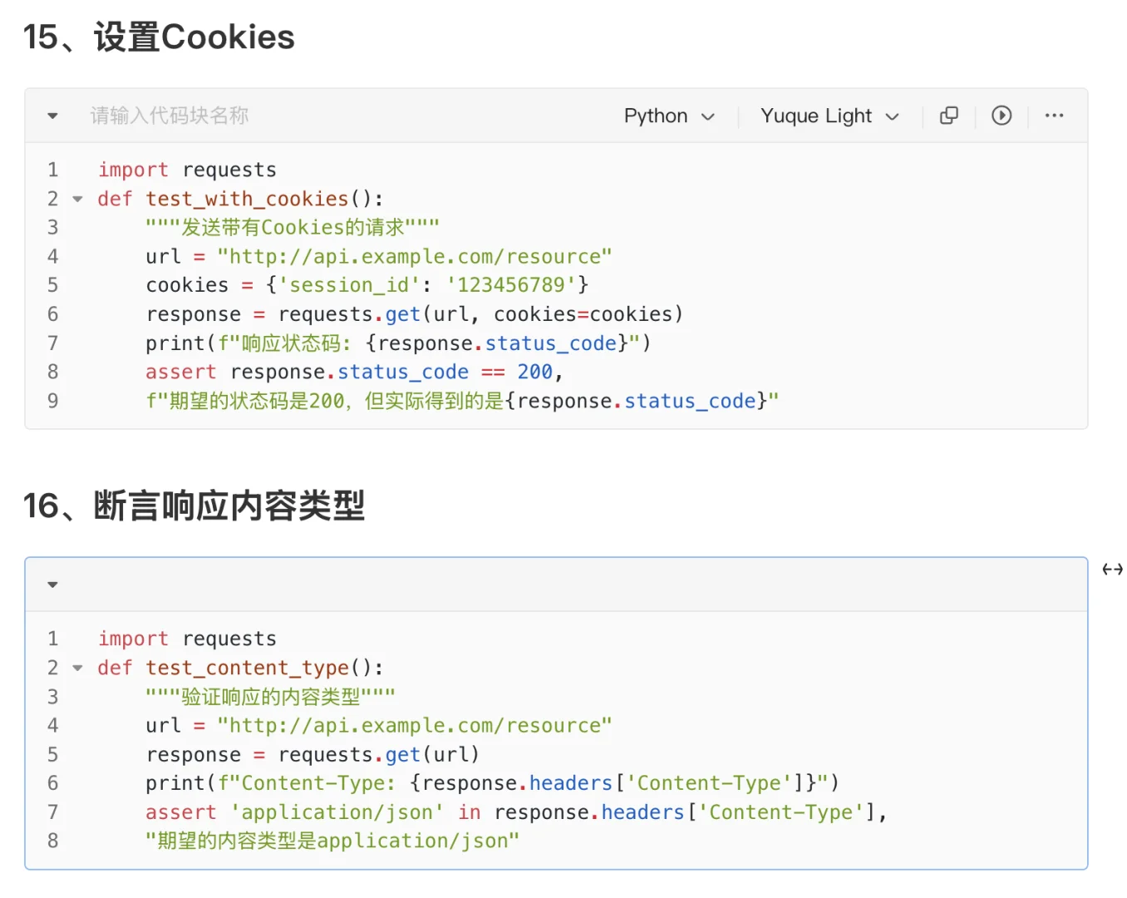Click the print Content-Type code line
The width and height of the screenshot is (1127, 898).
(492, 783)
